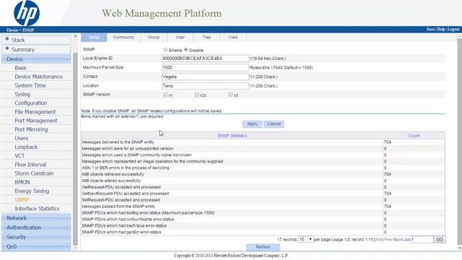Open VCT page

(x=19, y=156)
